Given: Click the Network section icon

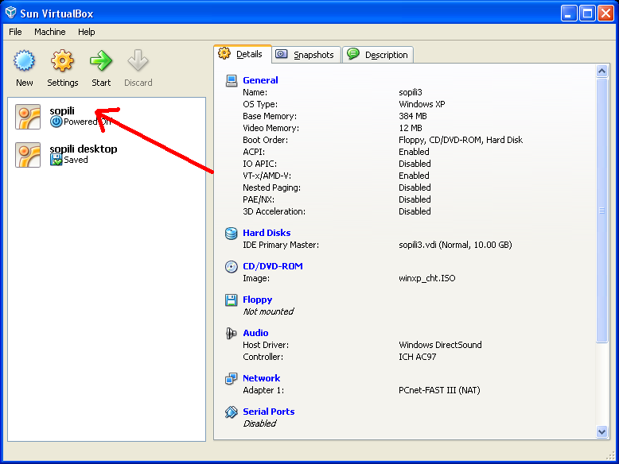Looking at the screenshot, I should coord(232,378).
